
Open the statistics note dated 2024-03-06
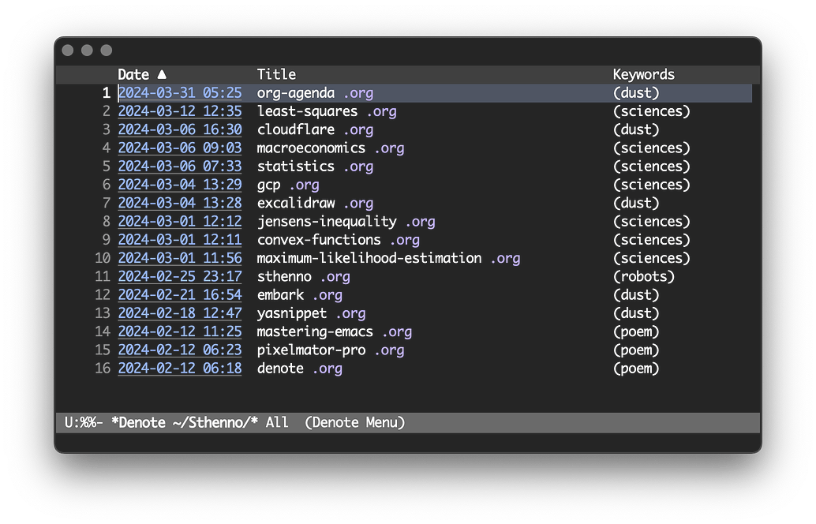point(179,166)
